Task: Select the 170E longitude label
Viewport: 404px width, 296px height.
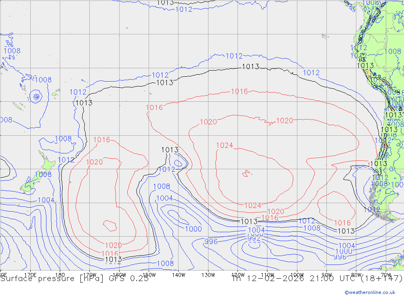Action: point(30,275)
